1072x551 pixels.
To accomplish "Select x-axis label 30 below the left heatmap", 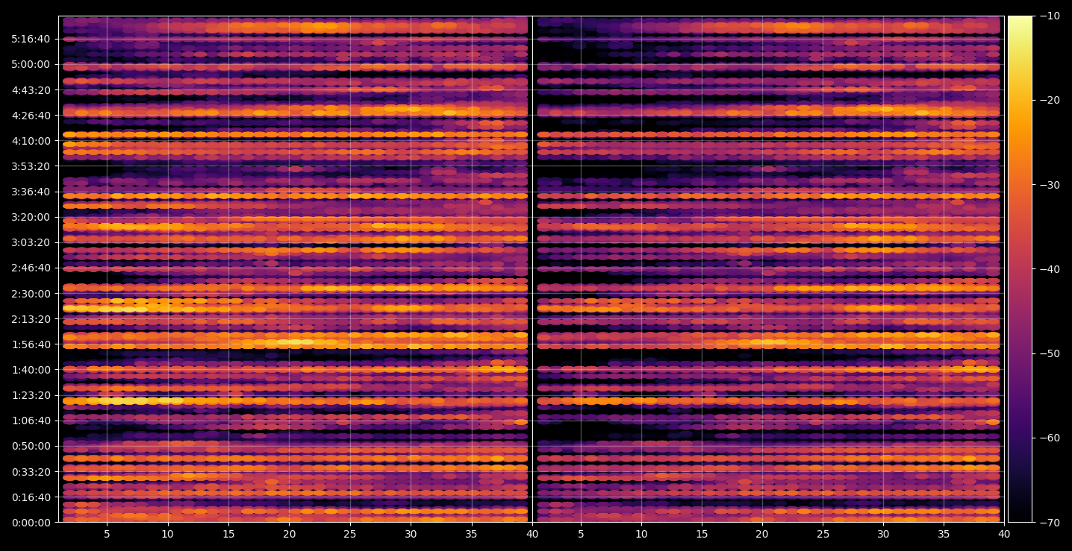I will pyautogui.click(x=411, y=535).
